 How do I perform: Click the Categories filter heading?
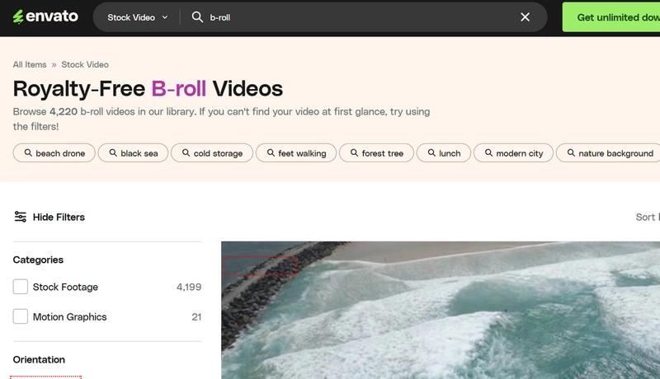click(x=38, y=260)
